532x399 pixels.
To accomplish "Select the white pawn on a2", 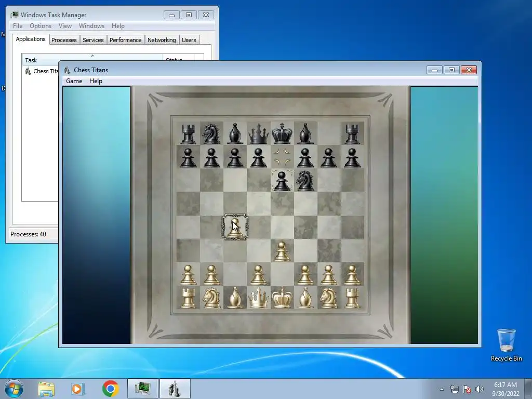I will point(188,275).
